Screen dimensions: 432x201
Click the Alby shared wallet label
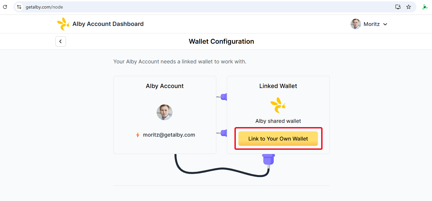point(278,121)
